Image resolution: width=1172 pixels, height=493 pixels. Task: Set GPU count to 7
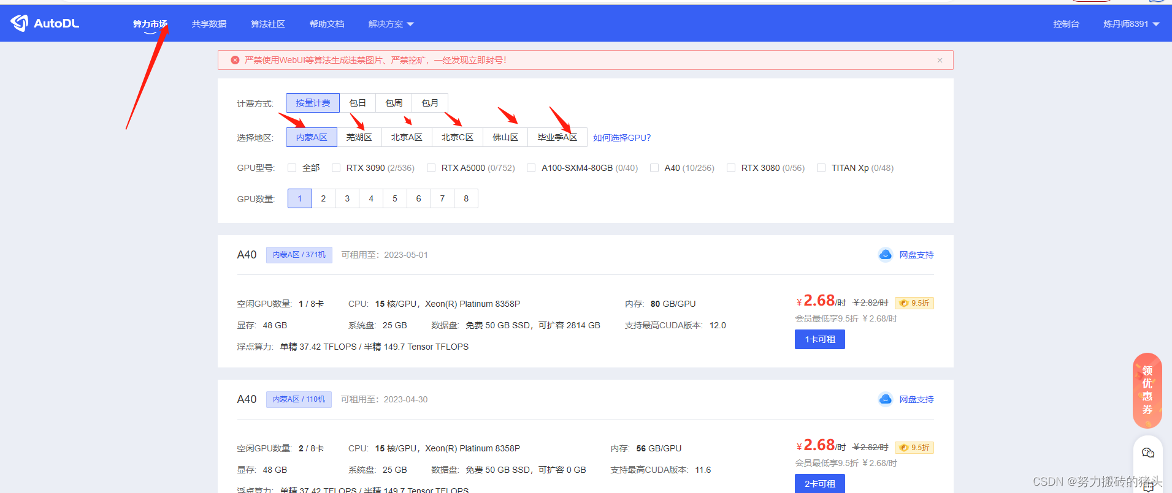pos(442,198)
